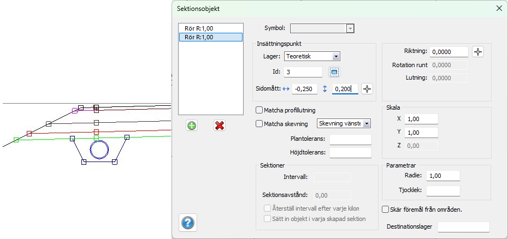
Task: Toggle the Matcha skevning checkbox
Action: click(259, 123)
